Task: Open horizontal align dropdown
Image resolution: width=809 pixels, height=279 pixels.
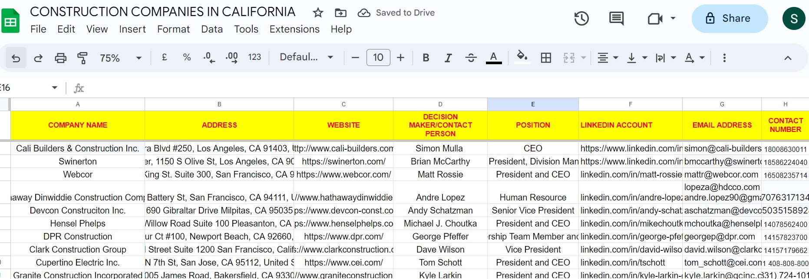Action: pyautogui.click(x=608, y=58)
